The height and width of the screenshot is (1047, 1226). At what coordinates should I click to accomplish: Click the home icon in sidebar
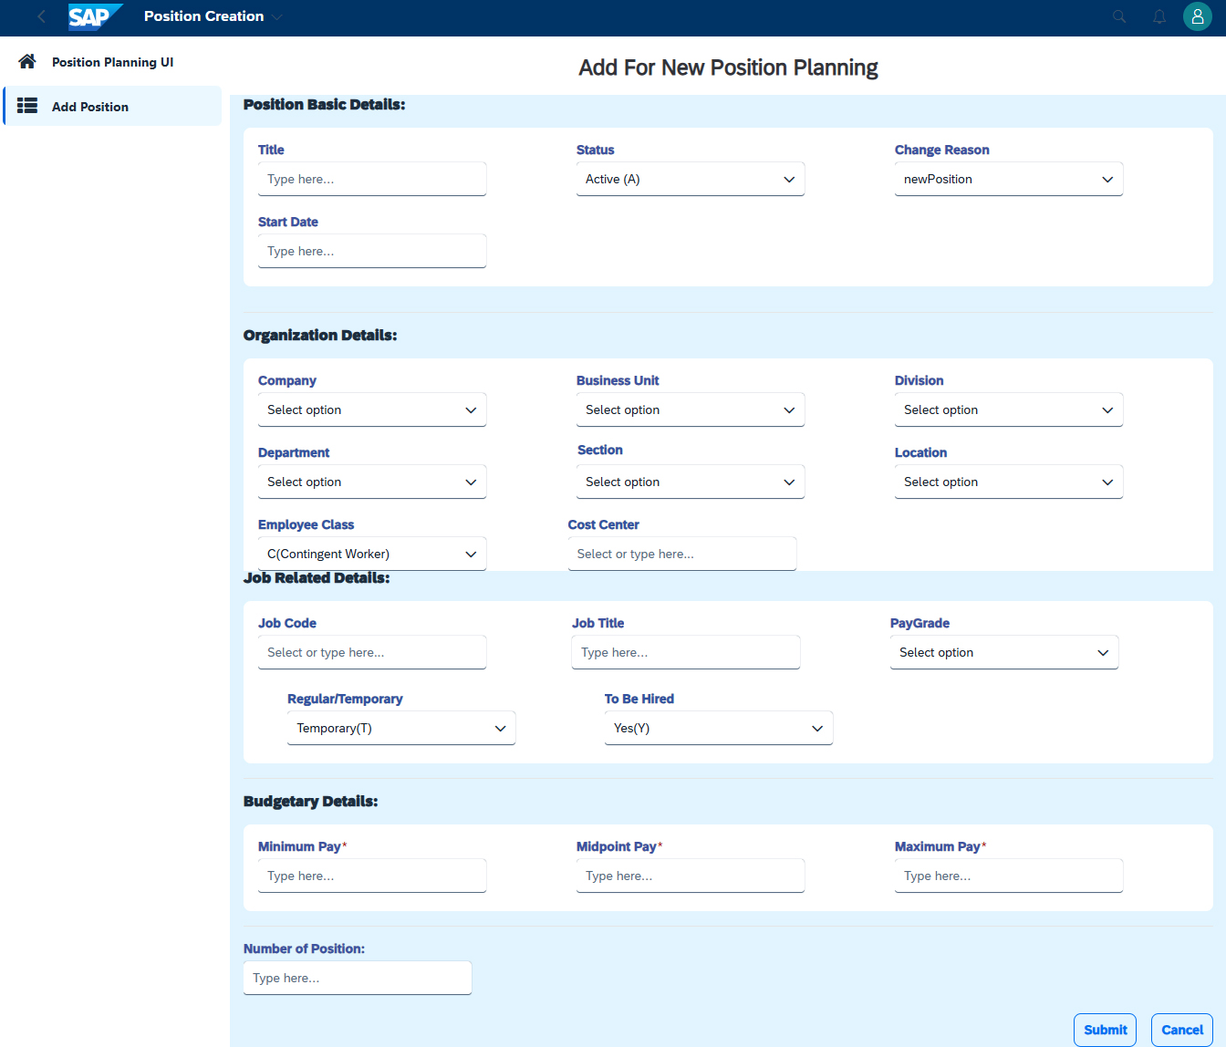(x=27, y=61)
